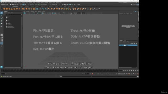This screenshot has height=94, width=168.
Task: Click the Undo arrow icon
Action: click(x=15, y=5)
